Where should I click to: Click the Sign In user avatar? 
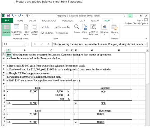pyautogui.click(x=146, y=20)
